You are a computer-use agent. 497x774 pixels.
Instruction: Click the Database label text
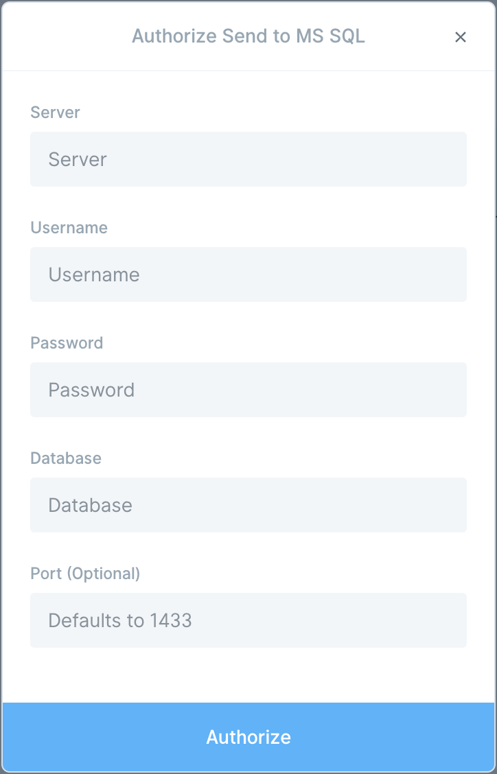point(66,458)
